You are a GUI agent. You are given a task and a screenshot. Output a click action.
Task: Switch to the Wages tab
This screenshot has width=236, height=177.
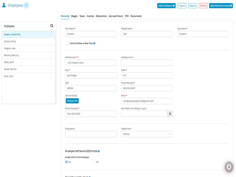pyautogui.click(x=74, y=16)
